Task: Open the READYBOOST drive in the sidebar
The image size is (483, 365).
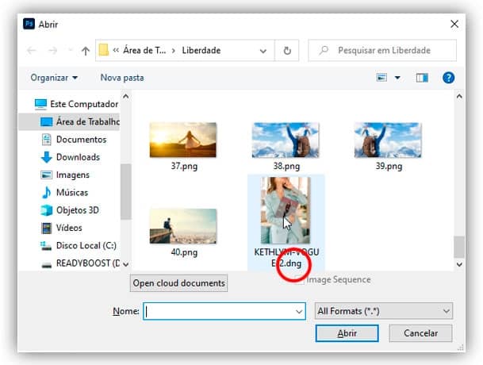Action: click(x=87, y=263)
